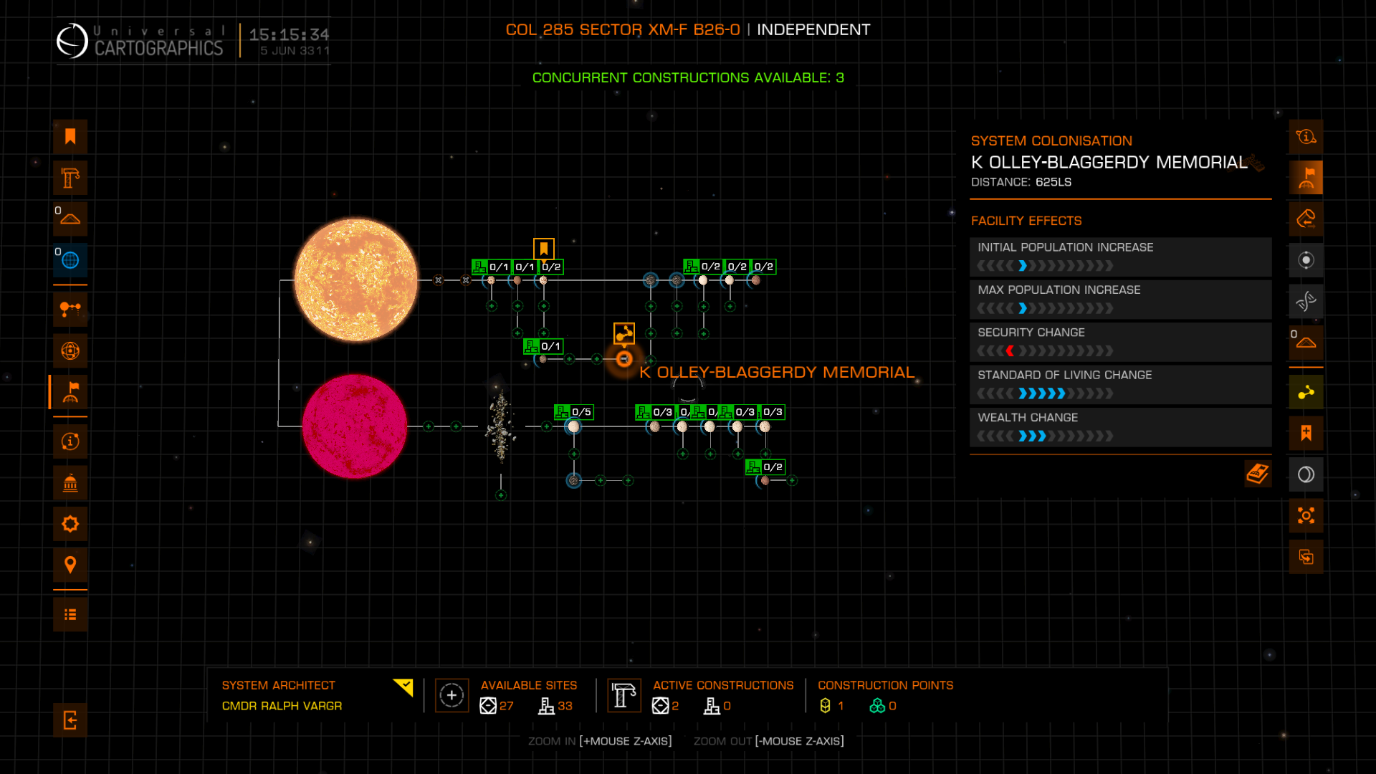Image resolution: width=1376 pixels, height=774 pixels.
Task: Open bookmarks in the left sidebar
Action: [x=70, y=137]
